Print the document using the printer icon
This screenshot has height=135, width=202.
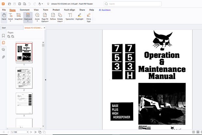pyautogui.click(x=20, y=4)
